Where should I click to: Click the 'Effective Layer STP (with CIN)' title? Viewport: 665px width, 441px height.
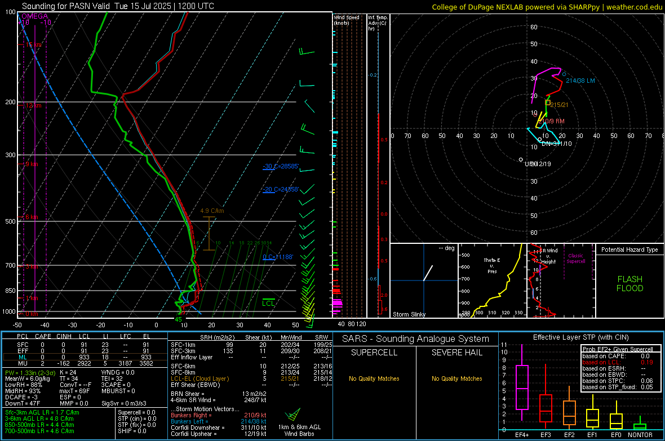(x=580, y=337)
